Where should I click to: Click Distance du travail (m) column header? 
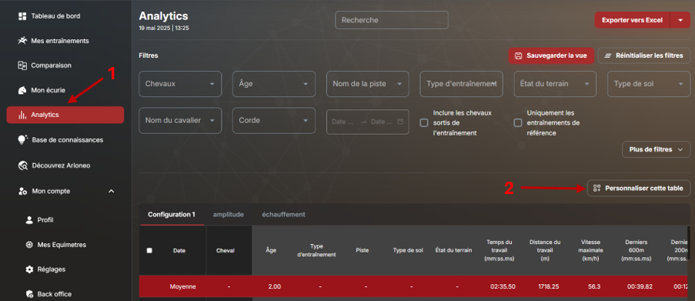click(545, 250)
